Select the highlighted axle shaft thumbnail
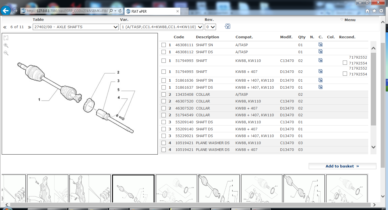Image resolution: width=388 pixels, height=210 pixels. pyautogui.click(x=133, y=188)
